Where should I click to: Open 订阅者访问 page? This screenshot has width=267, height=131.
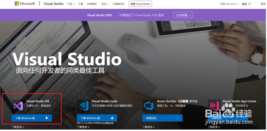pos(119,4)
